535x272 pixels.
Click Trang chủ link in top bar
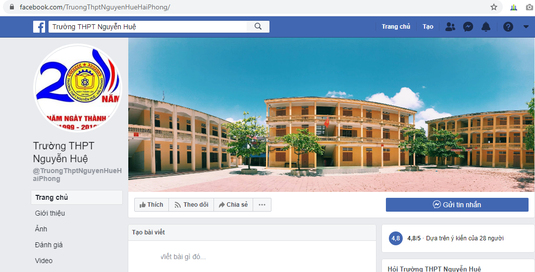396,27
